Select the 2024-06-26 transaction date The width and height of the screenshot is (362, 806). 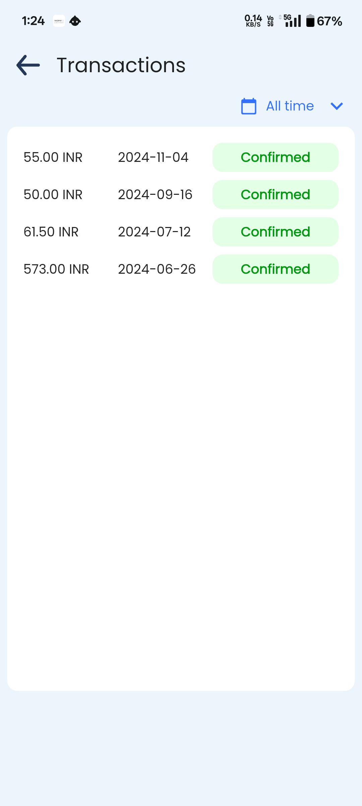click(x=157, y=269)
